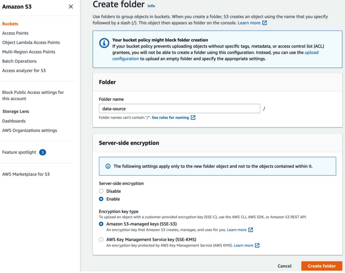Click the info icon in bucket policy alert

(x=104, y=43)
